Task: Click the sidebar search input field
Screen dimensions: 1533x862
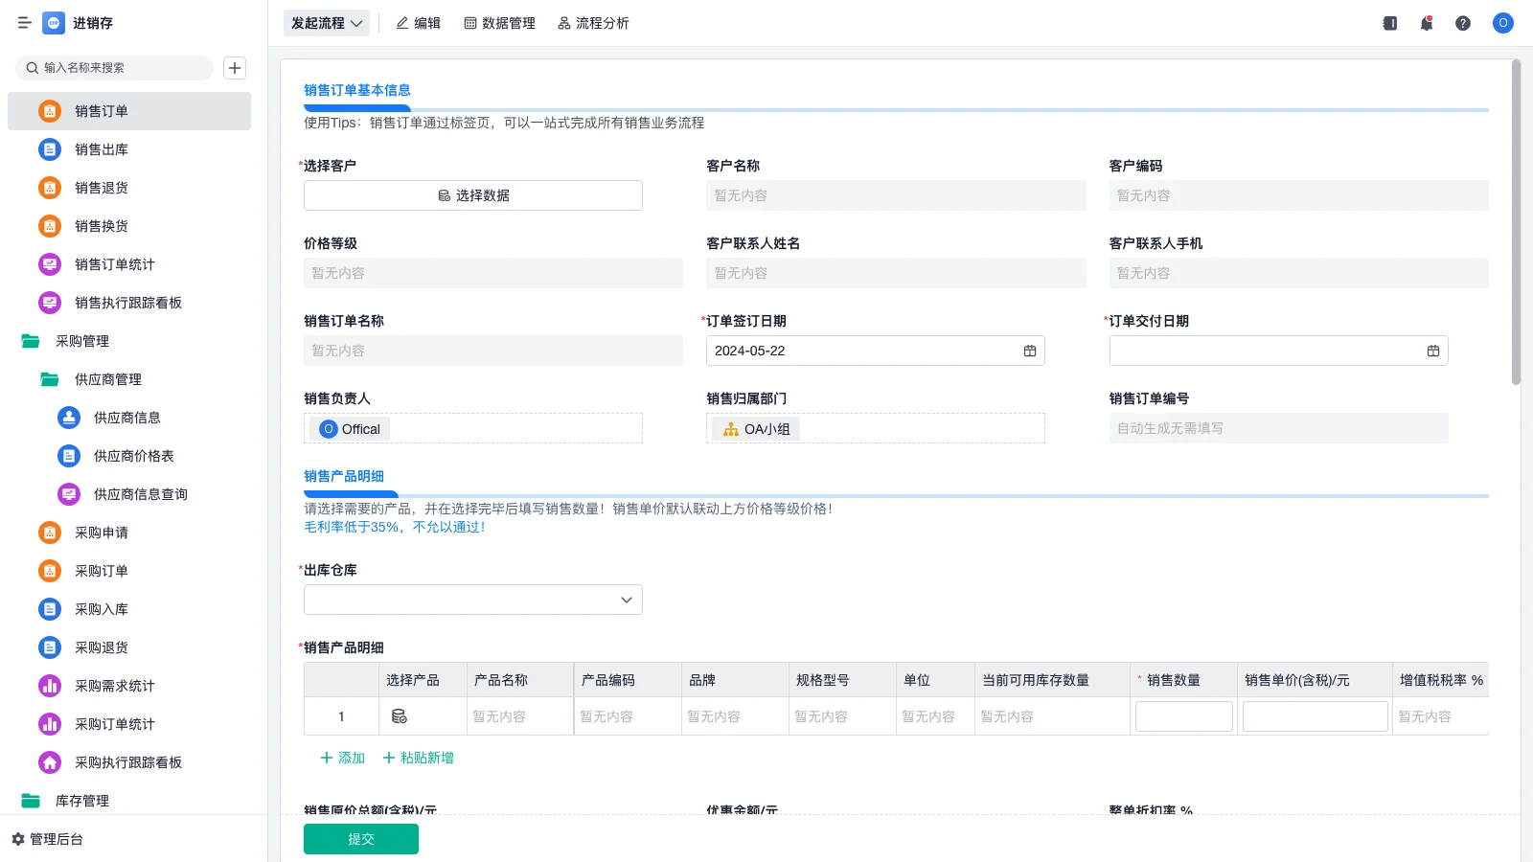Action: pyautogui.click(x=115, y=68)
